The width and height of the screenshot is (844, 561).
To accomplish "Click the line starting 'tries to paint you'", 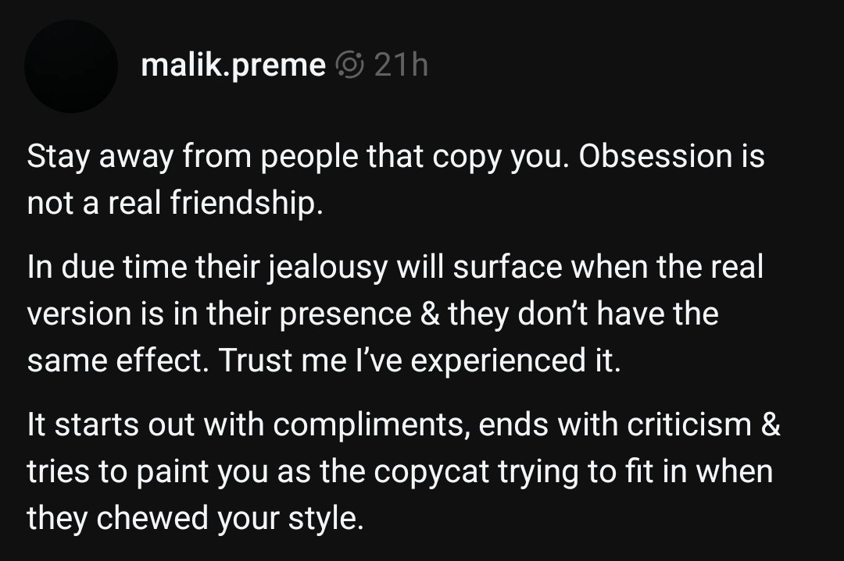I will tap(399, 472).
